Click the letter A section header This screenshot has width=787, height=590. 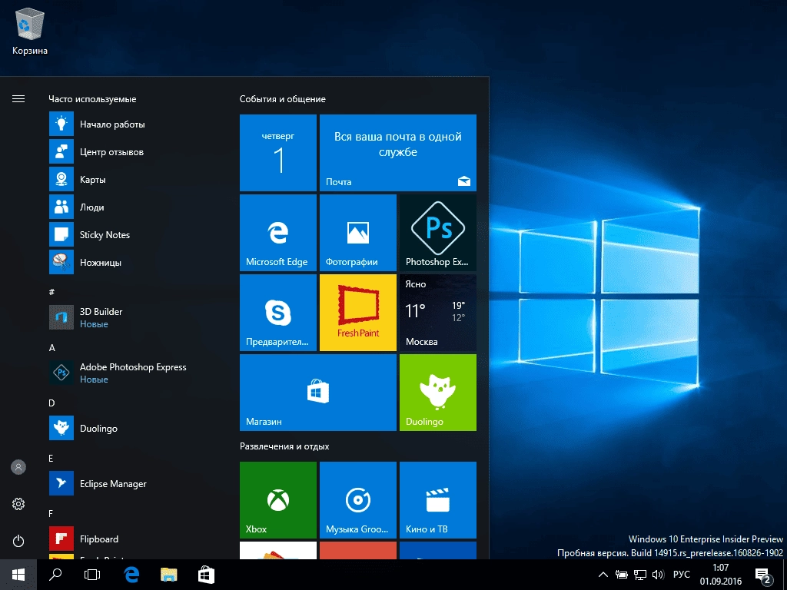point(51,348)
